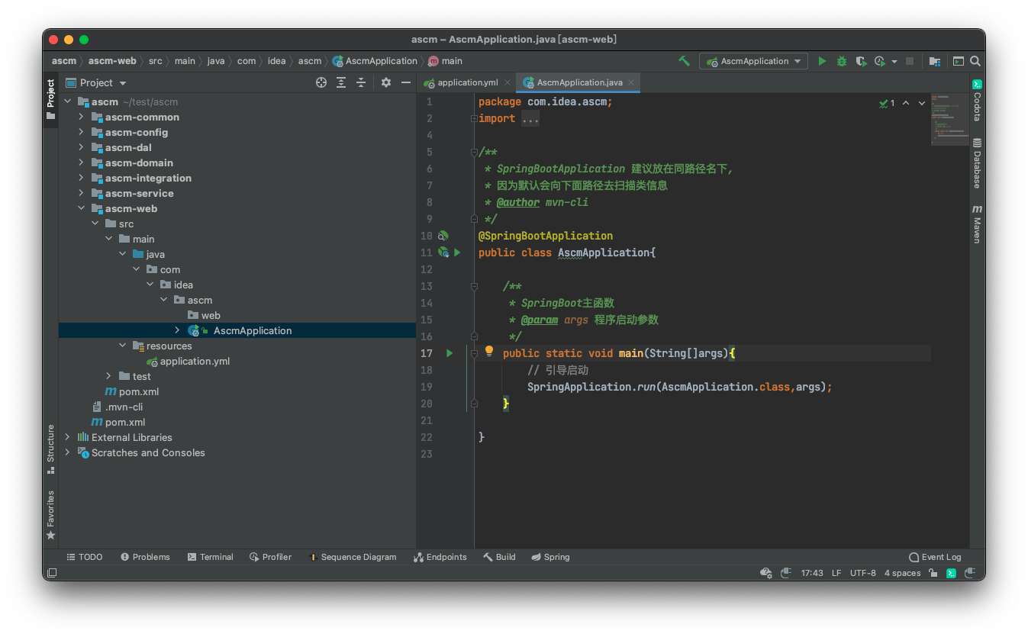Click the Select Opened File target icon

tap(321, 82)
